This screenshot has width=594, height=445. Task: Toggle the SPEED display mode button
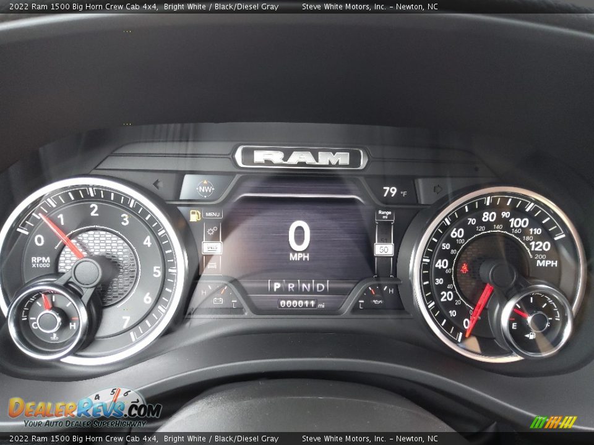tap(213, 247)
